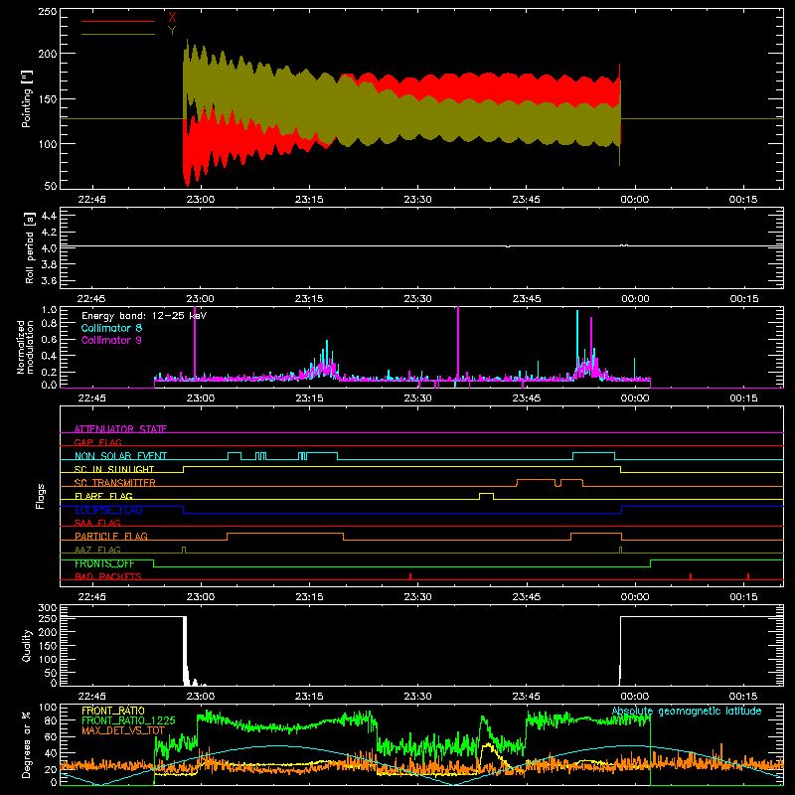Select the SC_TRANSMITTER flag label
Viewport: 795px width, 795px height.
115,483
